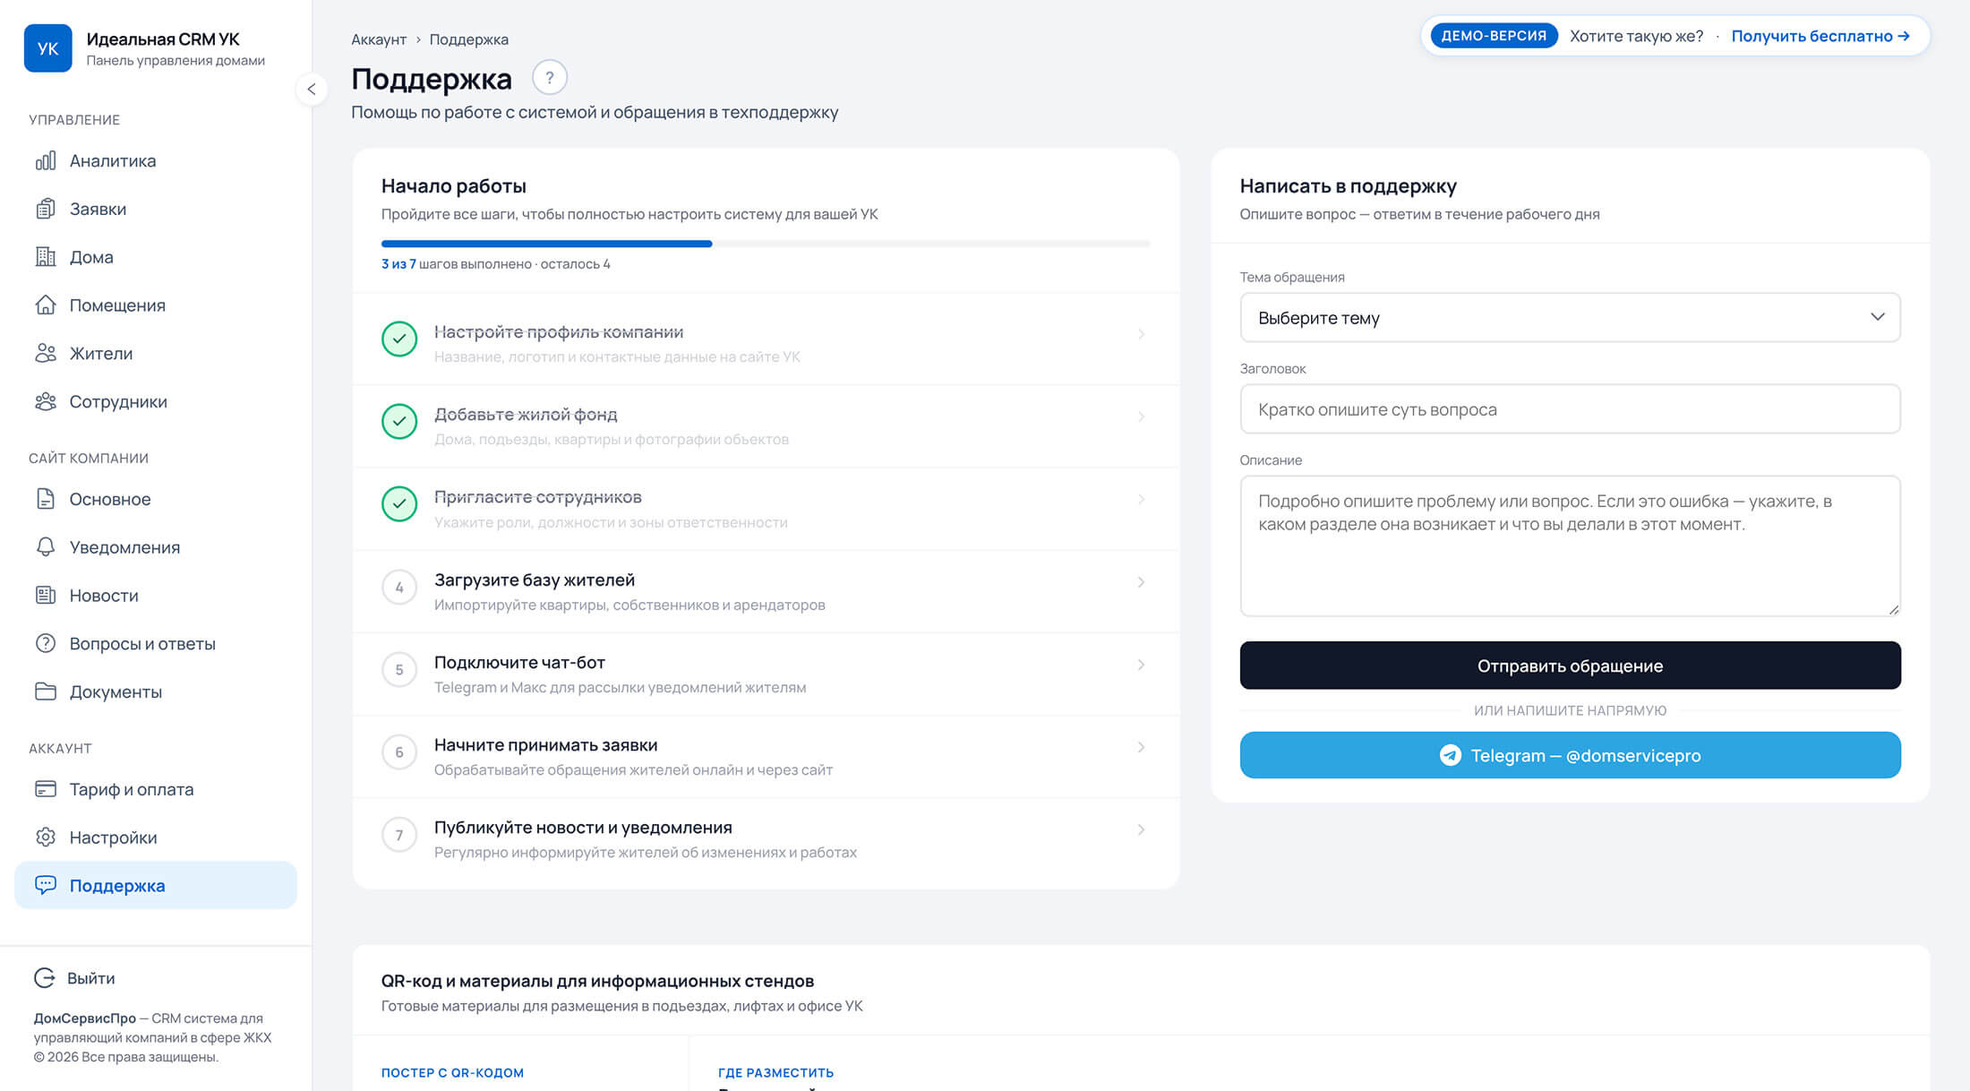Image resolution: width=1970 pixels, height=1091 pixels.
Task: Click the Сотрудники group icon
Action: 46,402
